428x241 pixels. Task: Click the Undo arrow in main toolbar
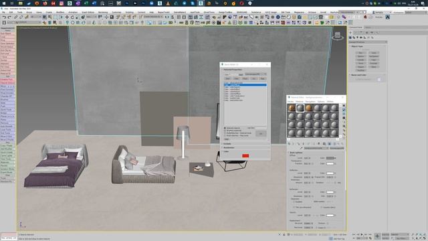click(4, 17)
